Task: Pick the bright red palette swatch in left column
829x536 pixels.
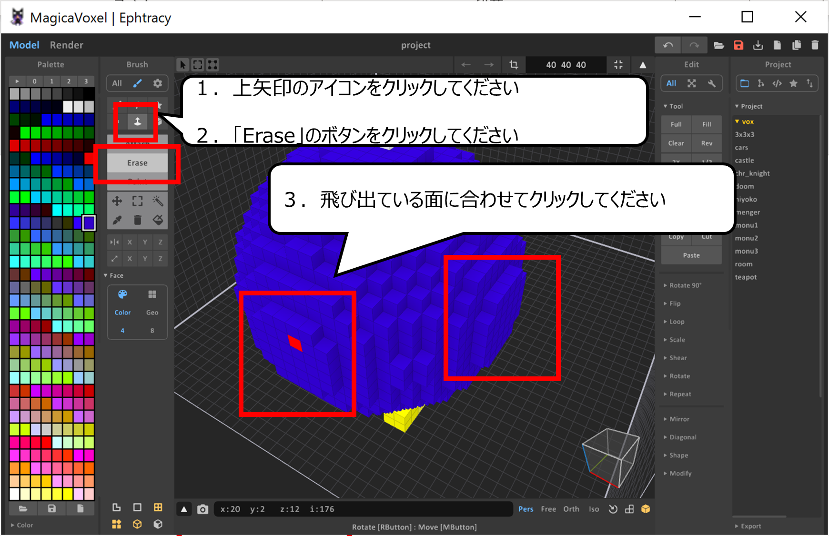Action: (14, 145)
